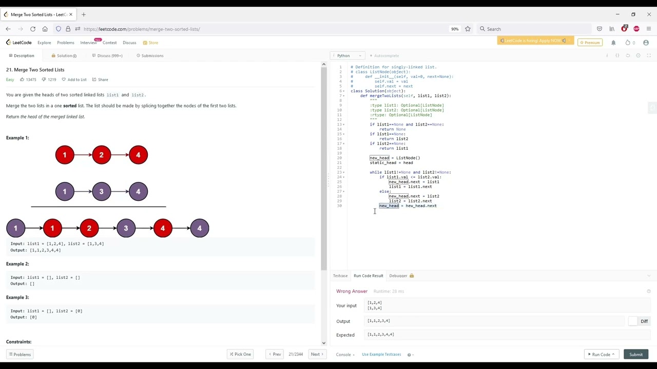Open the Submissions tab
This screenshot has width=657, height=369.
[150, 56]
